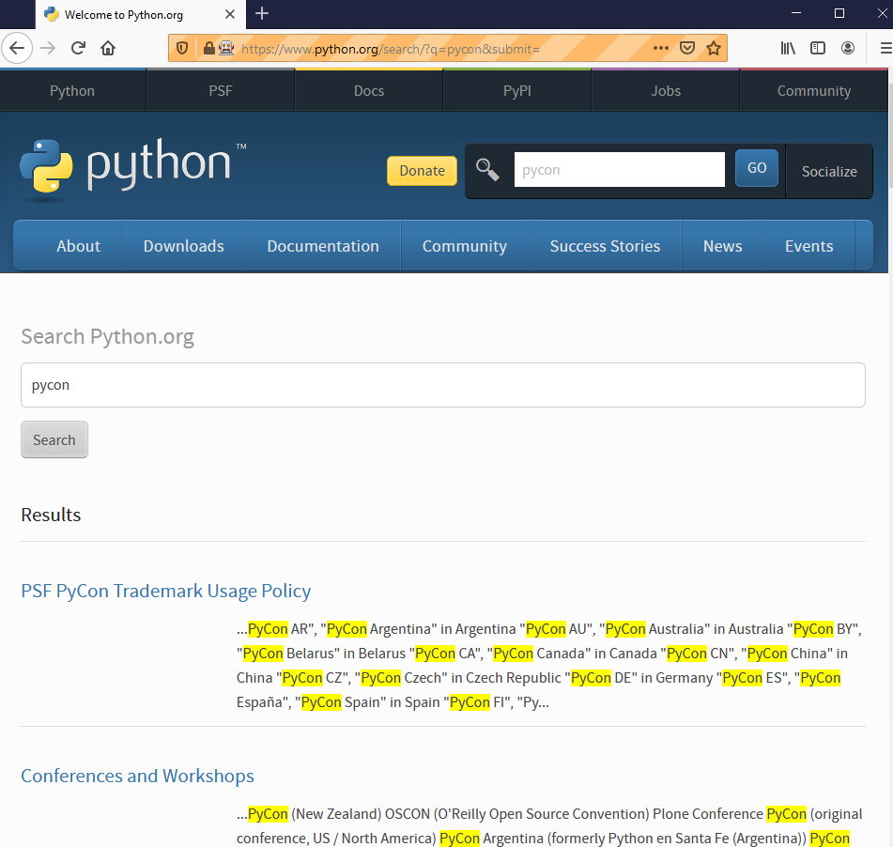Expand the Socialize menu
The image size is (893, 847).
pos(828,171)
